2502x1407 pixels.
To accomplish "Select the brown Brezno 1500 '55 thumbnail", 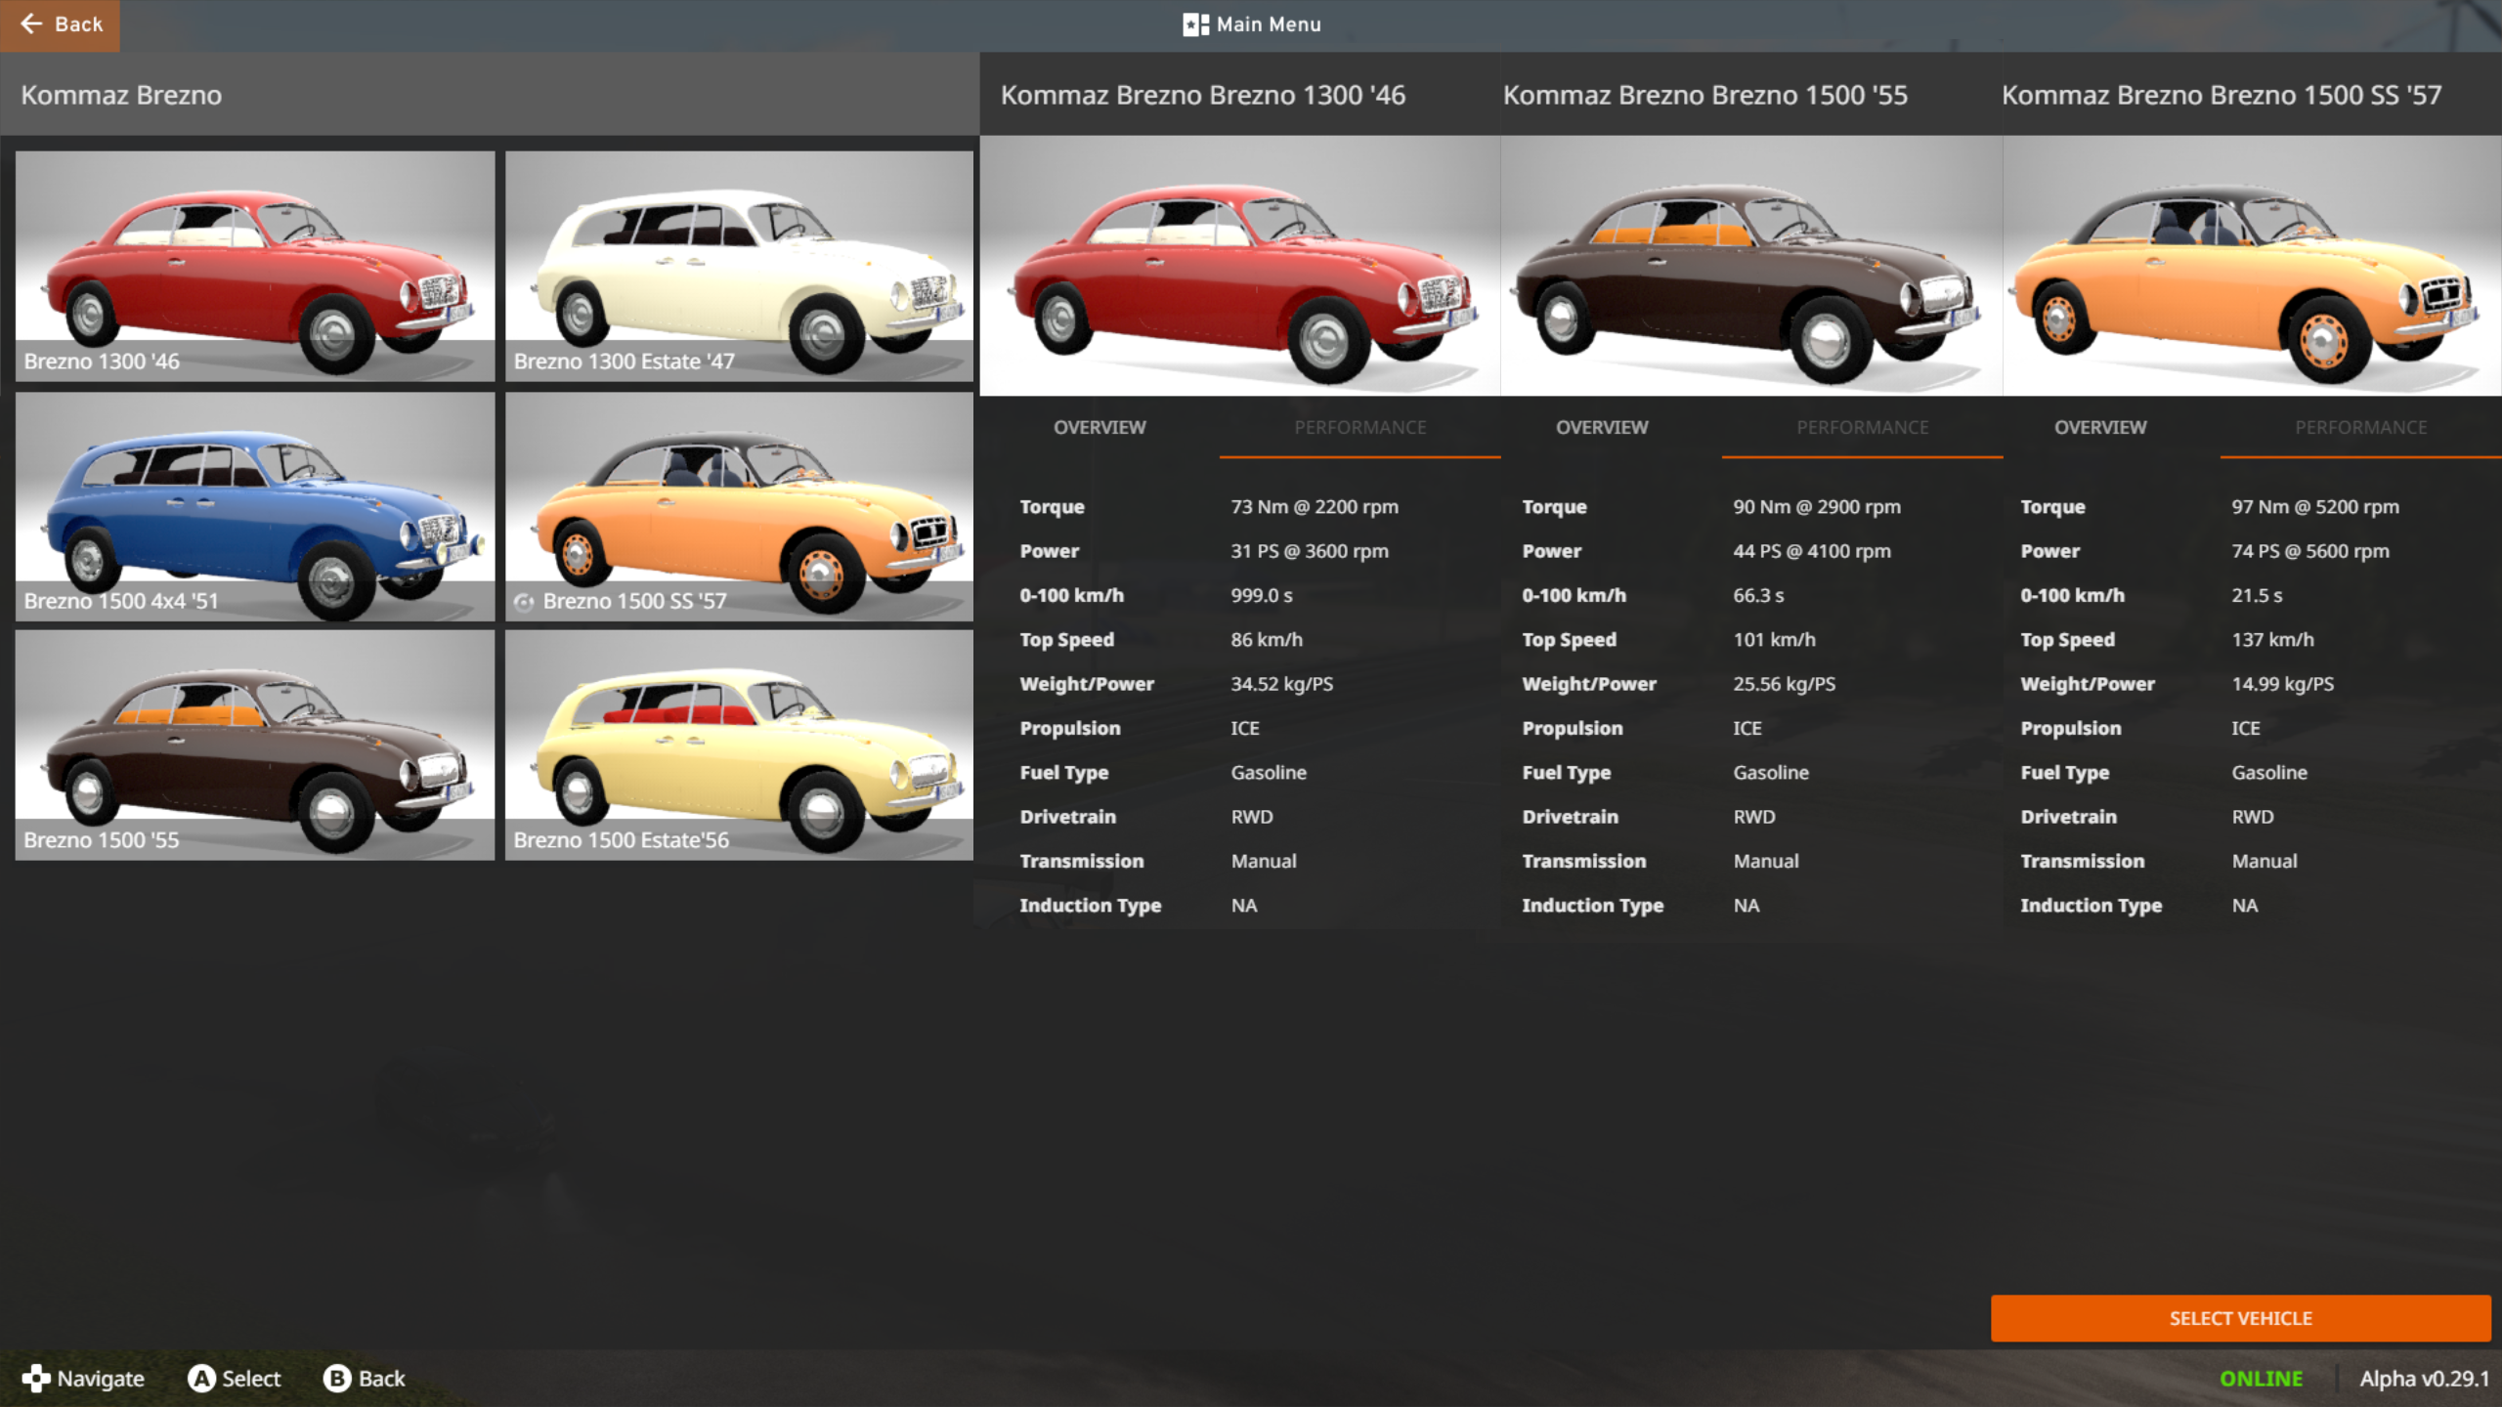I will click(x=255, y=745).
